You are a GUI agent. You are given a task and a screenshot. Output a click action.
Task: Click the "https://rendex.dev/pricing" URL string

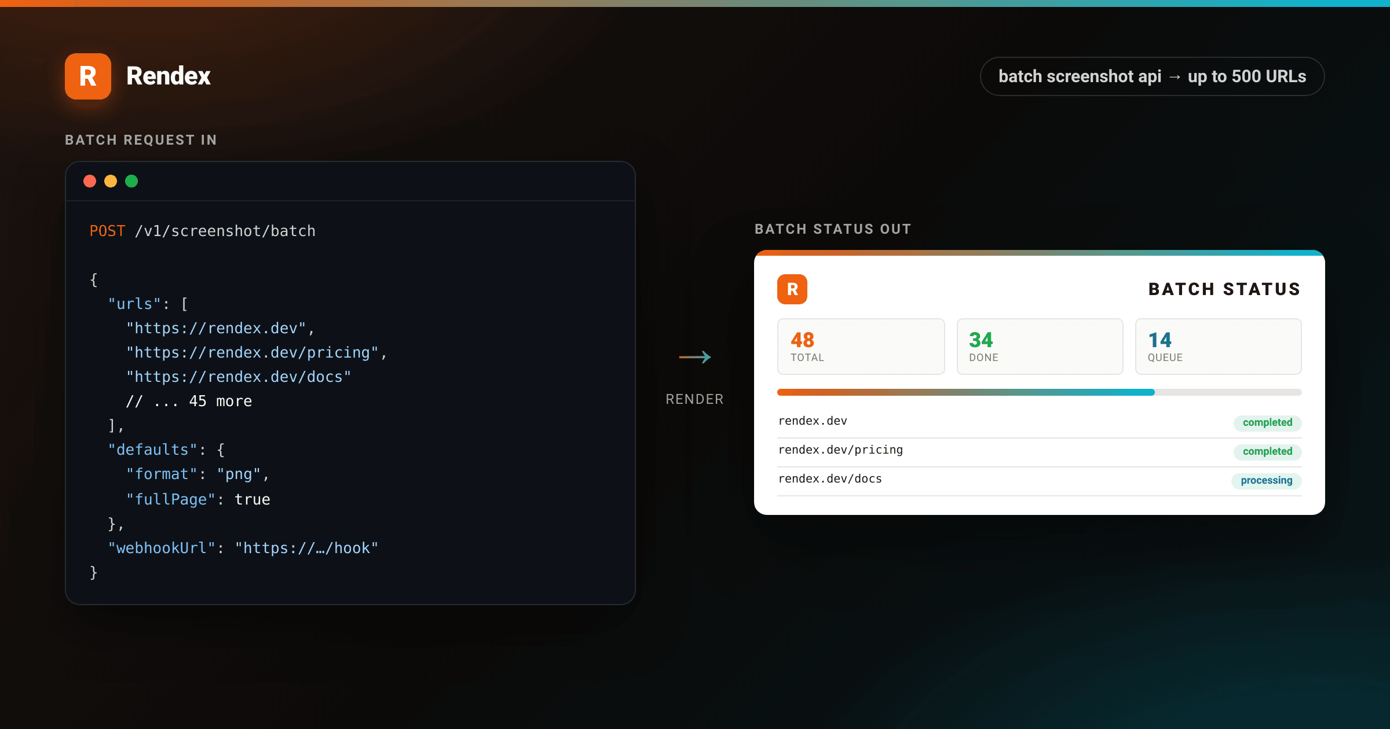(253, 352)
